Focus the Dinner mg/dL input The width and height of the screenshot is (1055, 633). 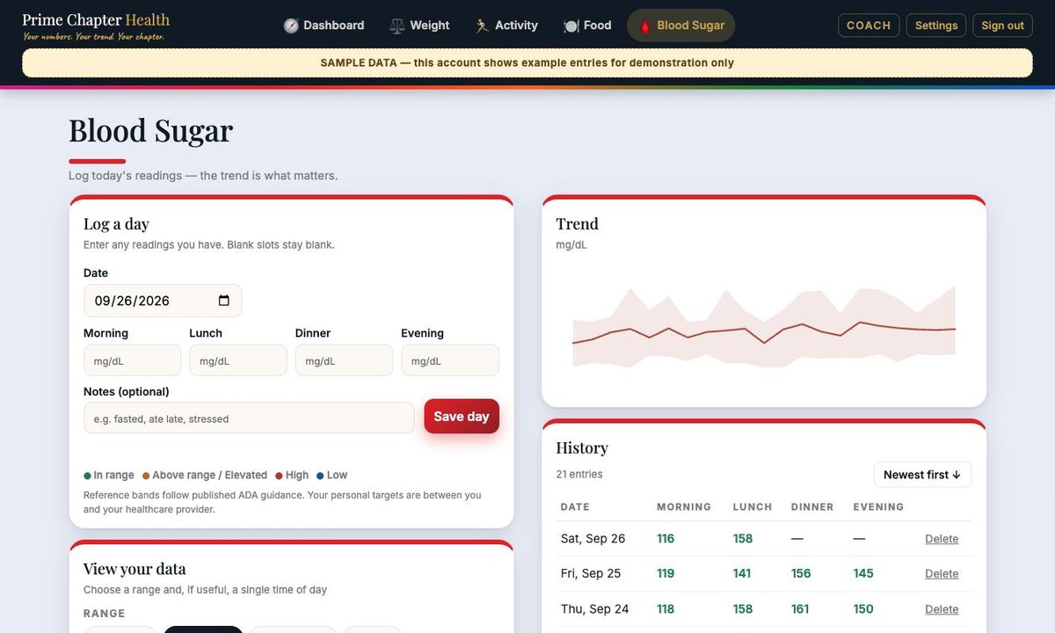point(344,360)
